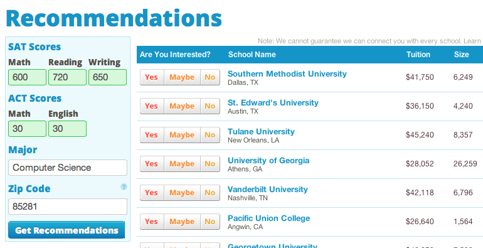Viewport: 483px width, 248px height.
Task: Mark No for Tulane University
Action: coord(210,135)
